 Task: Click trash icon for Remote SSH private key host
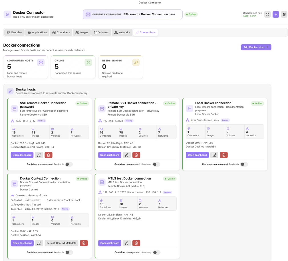tap(136, 155)
